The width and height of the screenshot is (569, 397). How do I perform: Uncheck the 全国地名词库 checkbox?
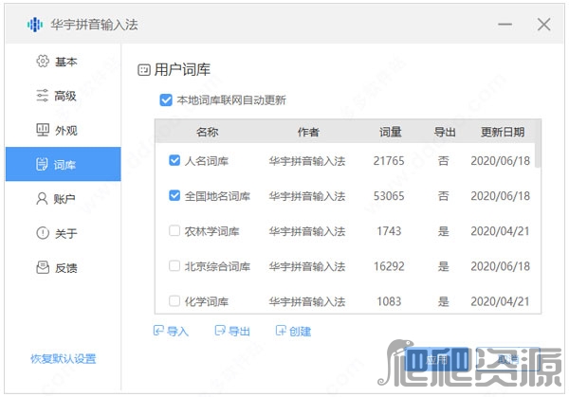(174, 196)
